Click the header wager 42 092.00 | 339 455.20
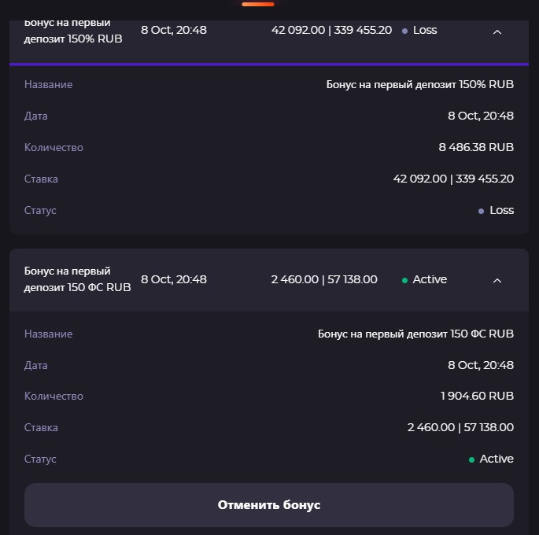Screen dimensions: 539x535 pyautogui.click(x=331, y=30)
